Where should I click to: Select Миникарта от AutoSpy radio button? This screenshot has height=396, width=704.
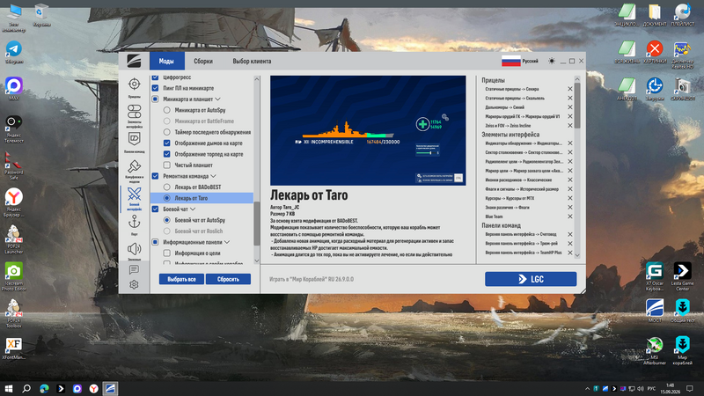coord(167,110)
